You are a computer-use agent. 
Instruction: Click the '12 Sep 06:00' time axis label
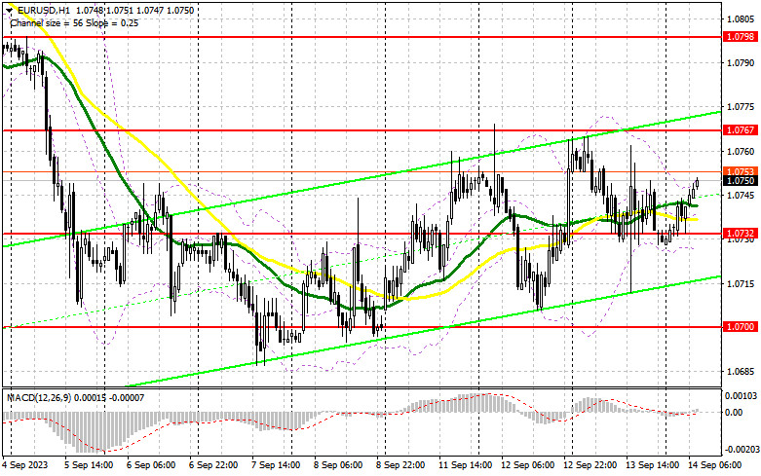click(x=527, y=465)
